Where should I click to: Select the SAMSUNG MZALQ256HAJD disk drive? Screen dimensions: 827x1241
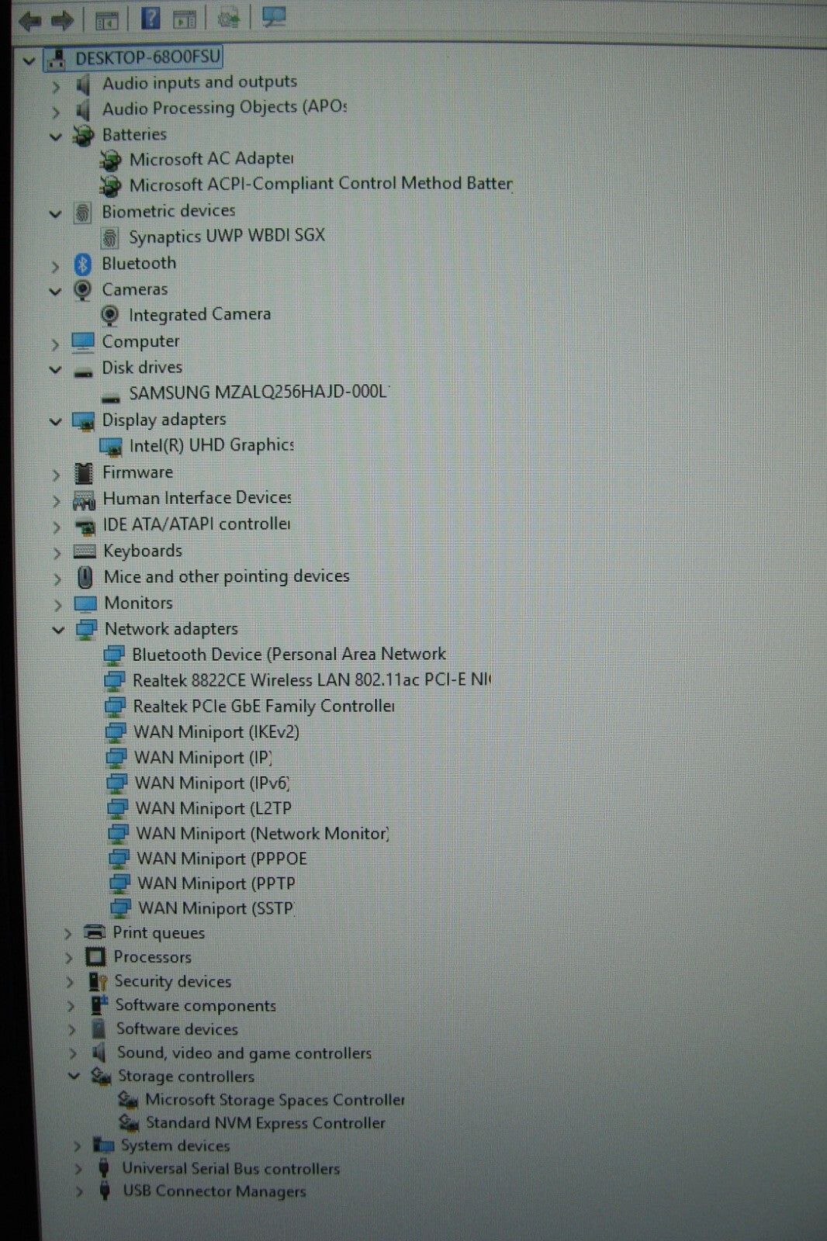pyautogui.click(x=258, y=392)
